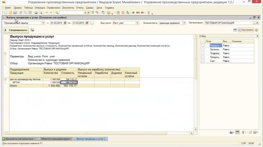This screenshot has width=263, height=147.
Task: Open the Количество в dropdown arrow
Action: [x=184, y=23]
